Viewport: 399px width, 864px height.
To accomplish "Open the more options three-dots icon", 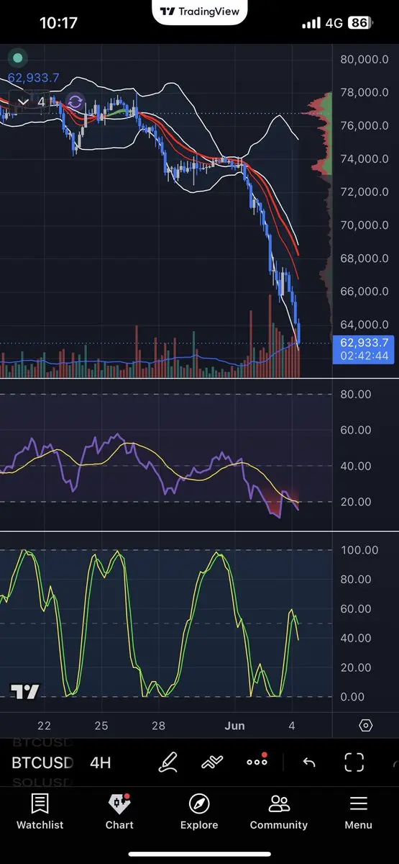I will tap(257, 762).
